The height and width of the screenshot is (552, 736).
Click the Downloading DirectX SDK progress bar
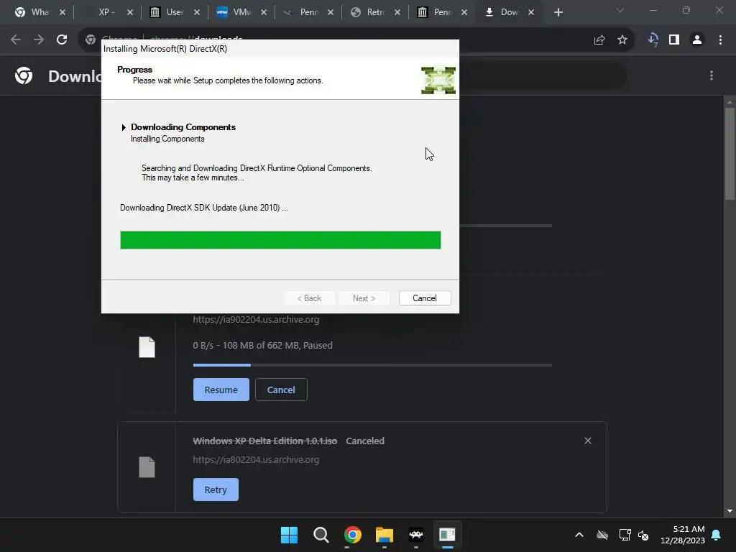(280, 240)
